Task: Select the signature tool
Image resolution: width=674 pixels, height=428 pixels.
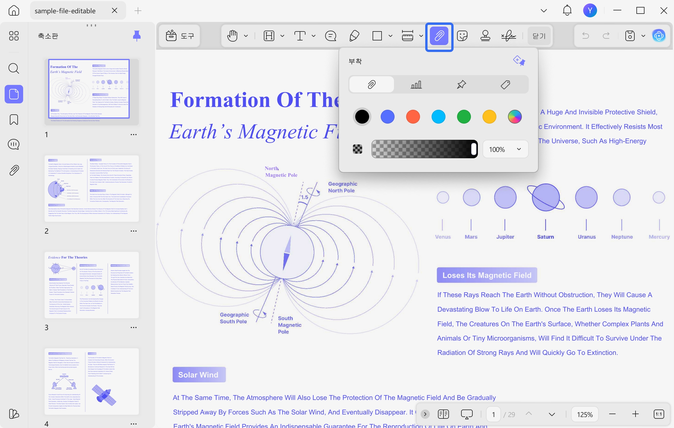Action: click(x=509, y=36)
